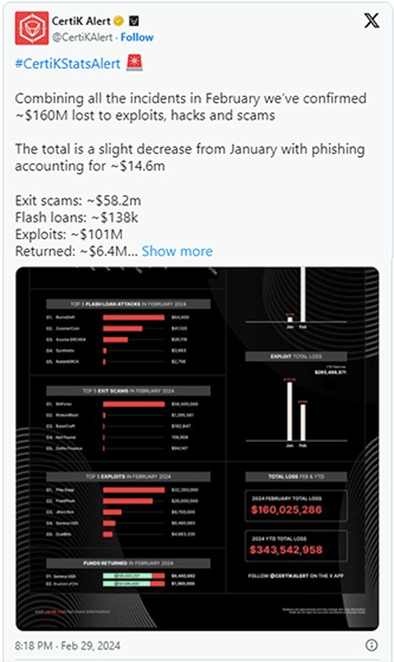
Task: Open the 8:18 PM Feb 29, 2024 timestamp
Action: tap(68, 645)
